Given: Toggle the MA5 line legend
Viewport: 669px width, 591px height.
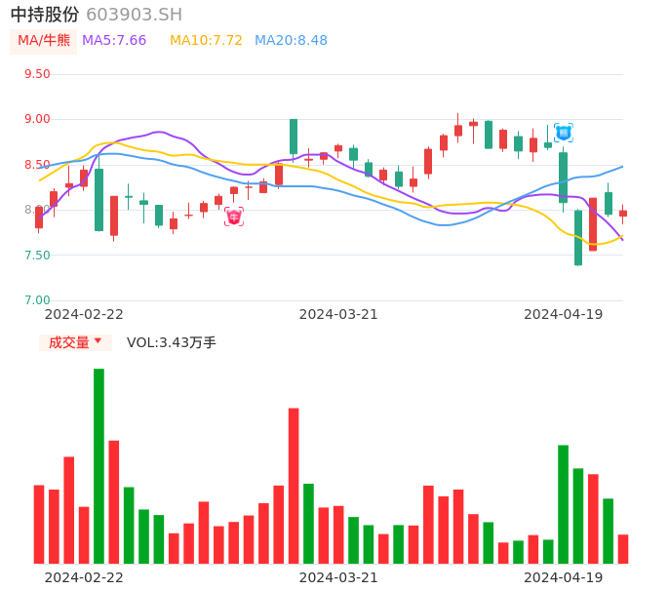Looking at the screenshot, I should (114, 41).
